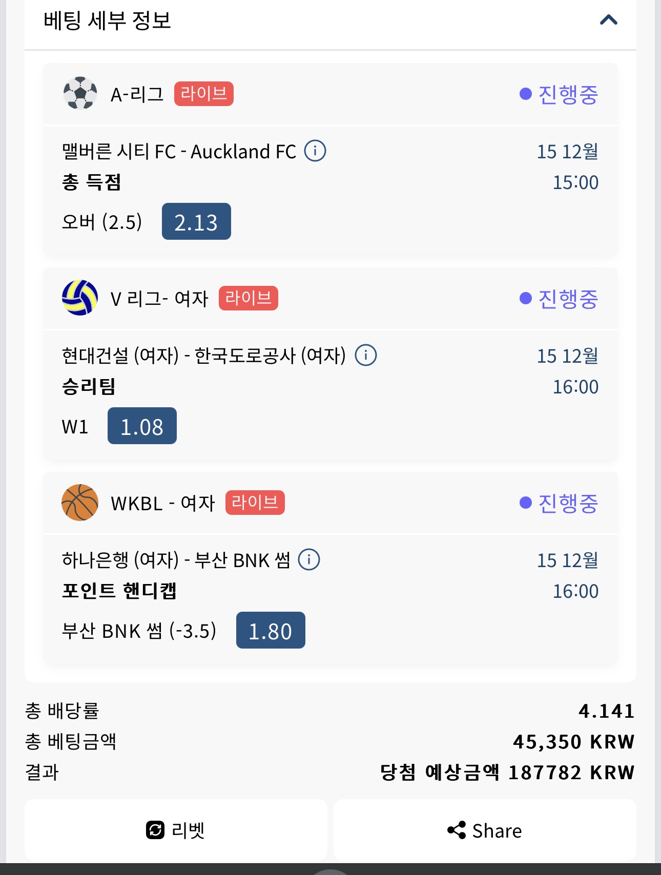Screen dimensions: 661x875
Task: Click the V 리그 라이브 badge
Action: (248, 298)
